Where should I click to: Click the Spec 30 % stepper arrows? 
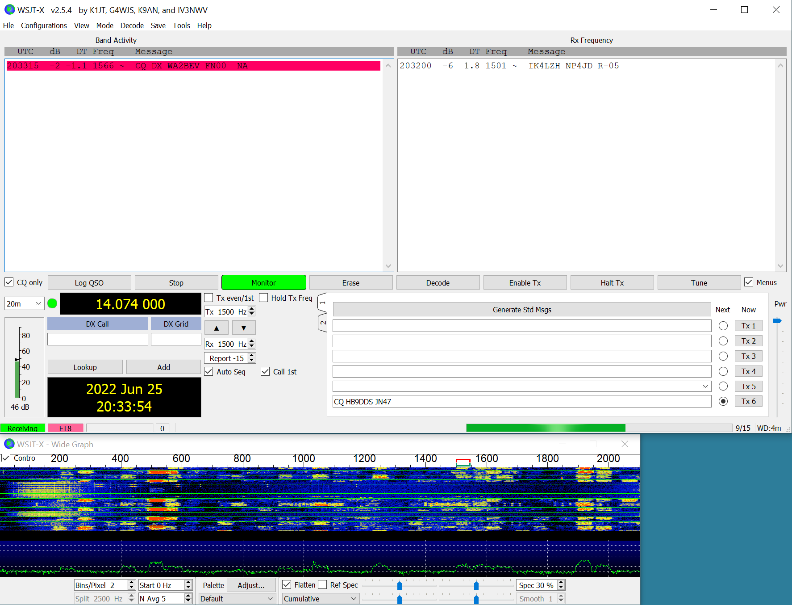(x=561, y=585)
